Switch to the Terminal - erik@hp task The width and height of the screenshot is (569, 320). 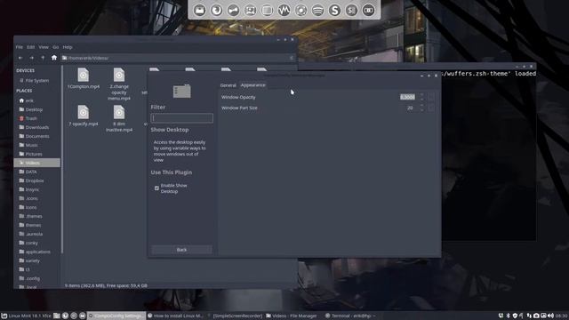pos(350,316)
